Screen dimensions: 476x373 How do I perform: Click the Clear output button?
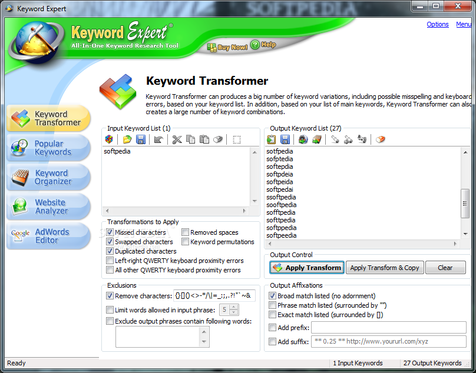point(445,268)
